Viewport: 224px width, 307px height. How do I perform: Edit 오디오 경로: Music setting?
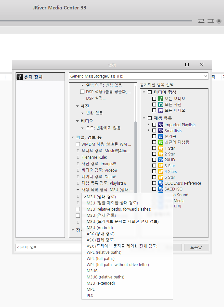click(106, 151)
